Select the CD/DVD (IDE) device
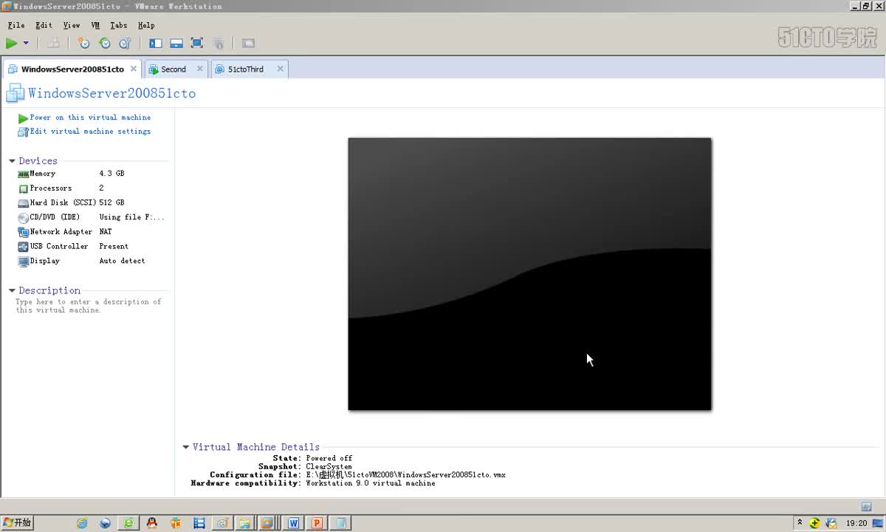886x532 pixels. pos(92,217)
